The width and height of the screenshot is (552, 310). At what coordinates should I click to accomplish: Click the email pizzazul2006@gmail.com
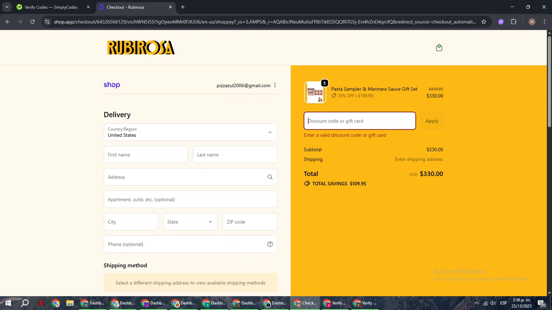[x=244, y=86]
